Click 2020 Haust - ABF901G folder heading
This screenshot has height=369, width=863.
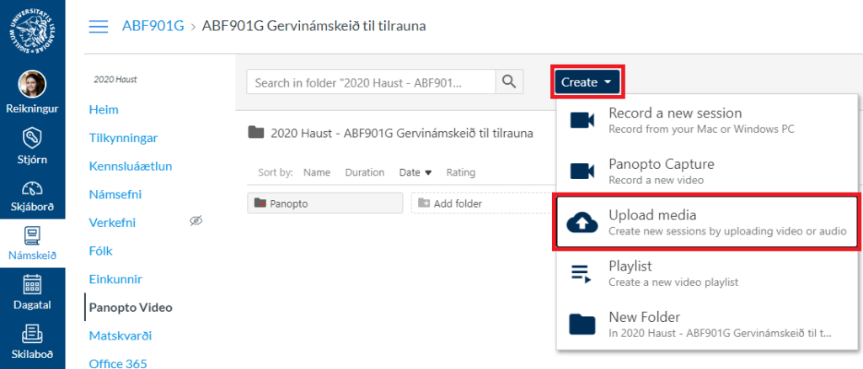[402, 133]
